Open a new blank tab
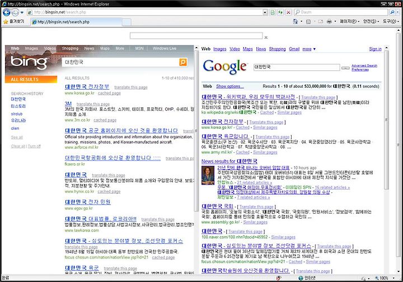 126,22
